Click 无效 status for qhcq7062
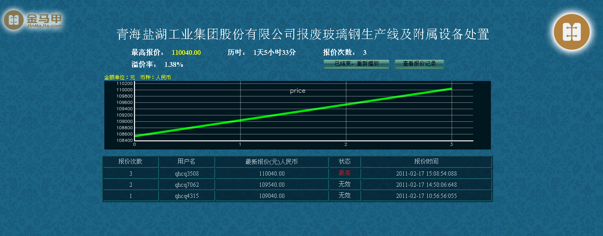This screenshot has height=236, width=603. [344, 184]
